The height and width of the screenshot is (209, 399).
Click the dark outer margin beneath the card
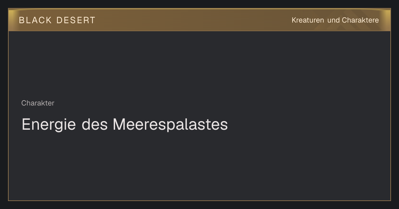click(199, 205)
